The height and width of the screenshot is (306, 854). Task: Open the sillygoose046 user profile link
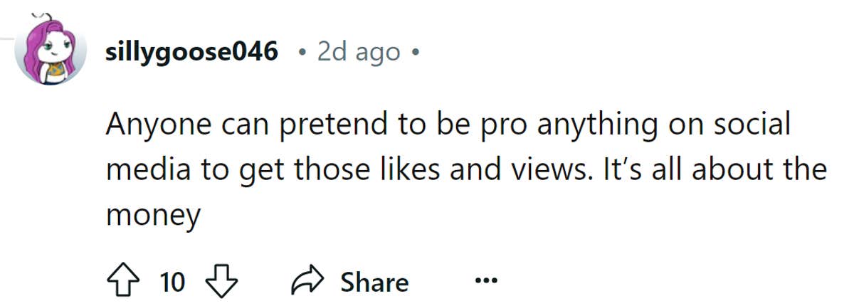(191, 52)
